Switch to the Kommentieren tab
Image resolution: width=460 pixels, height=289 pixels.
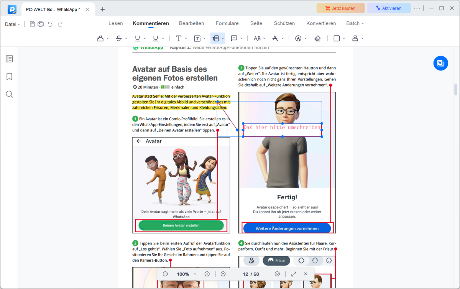151,23
